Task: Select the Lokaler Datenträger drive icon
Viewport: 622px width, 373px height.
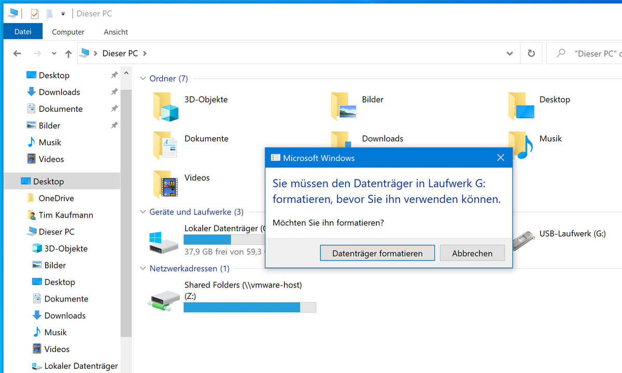Action: coord(163,242)
